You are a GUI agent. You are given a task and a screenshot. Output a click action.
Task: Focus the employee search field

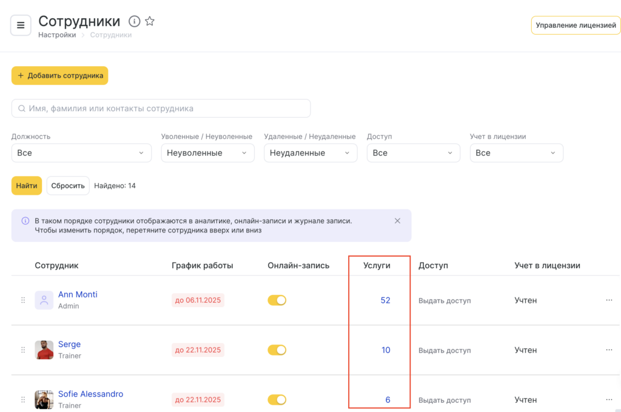pyautogui.click(x=161, y=109)
